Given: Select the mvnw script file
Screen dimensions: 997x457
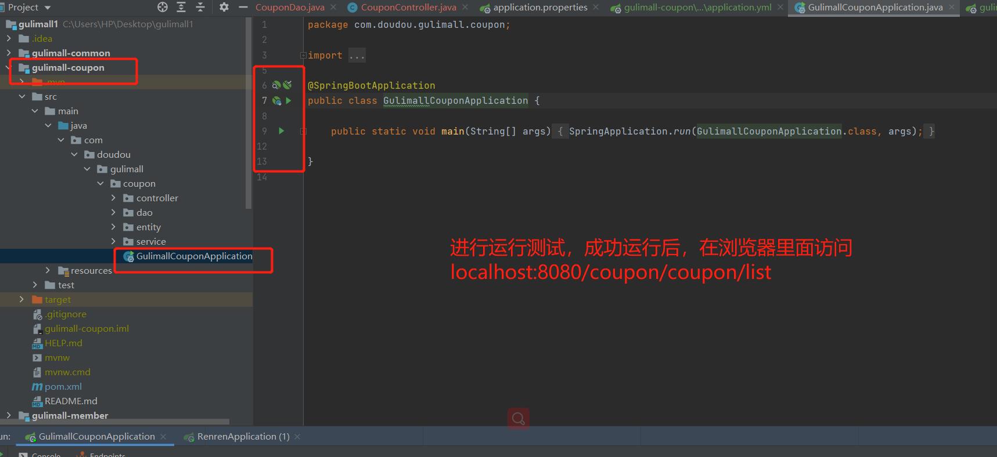Looking at the screenshot, I should [x=57, y=357].
